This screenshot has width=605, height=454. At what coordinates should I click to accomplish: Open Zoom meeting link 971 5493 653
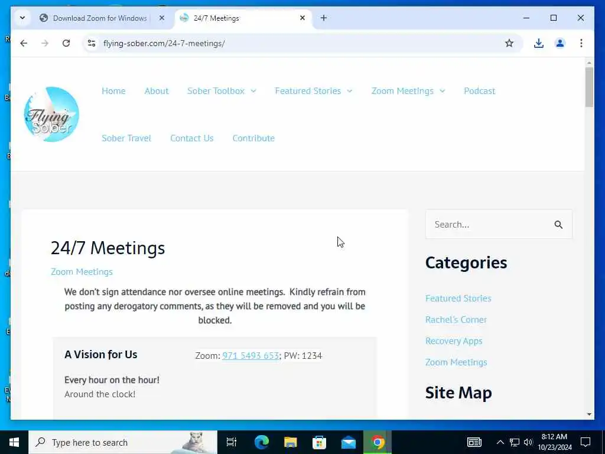(x=251, y=355)
